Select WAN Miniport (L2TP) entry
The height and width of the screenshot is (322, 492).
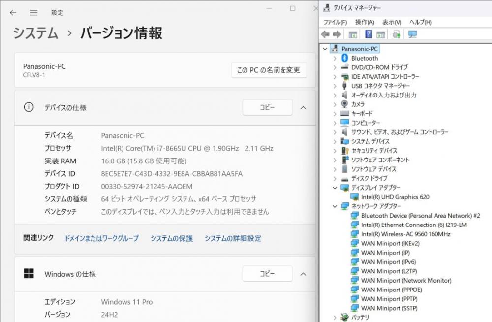[x=389, y=271]
